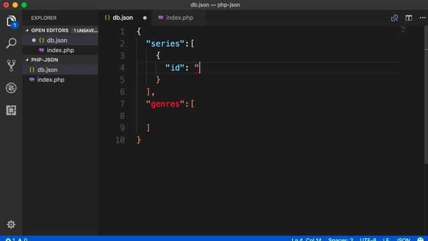Click the closing bracket on line 9

pyautogui.click(x=148, y=128)
